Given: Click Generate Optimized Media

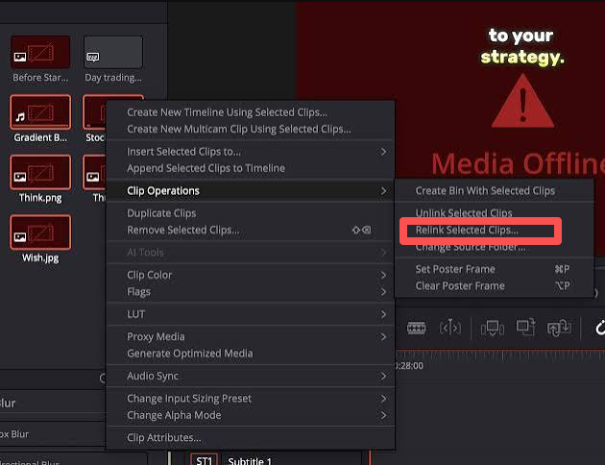Looking at the screenshot, I should click(250, 354).
